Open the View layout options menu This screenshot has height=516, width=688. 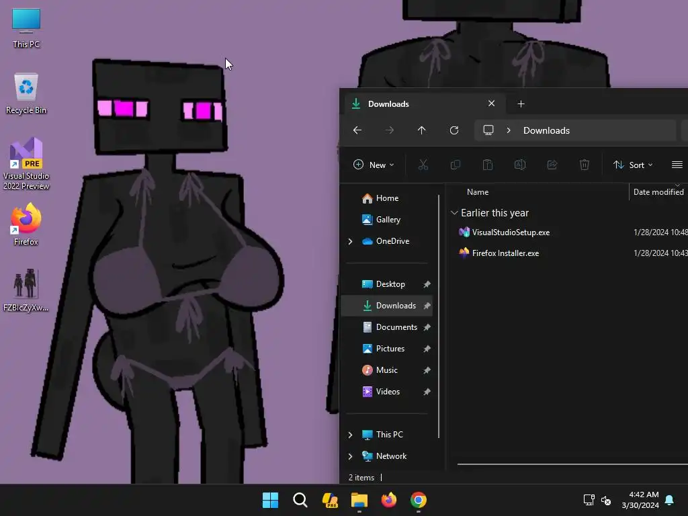click(x=677, y=165)
